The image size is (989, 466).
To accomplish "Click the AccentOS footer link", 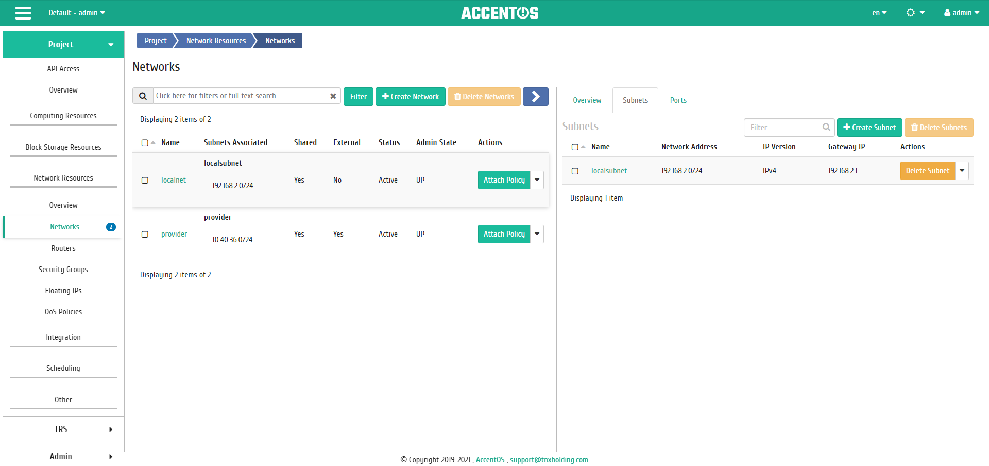I will click(x=490, y=460).
